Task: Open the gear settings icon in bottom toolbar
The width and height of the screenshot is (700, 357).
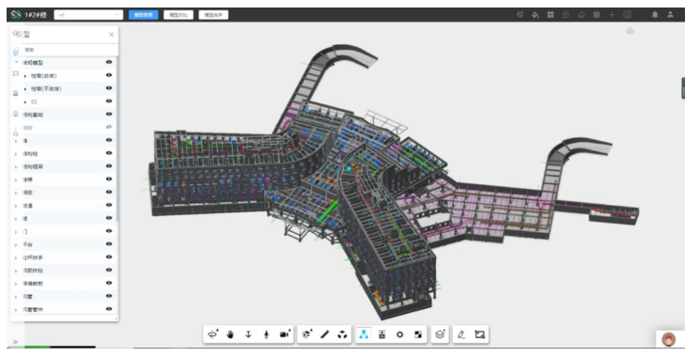Action: point(400,334)
